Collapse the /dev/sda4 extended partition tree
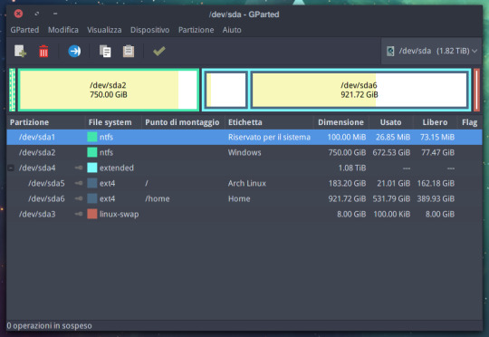 [x=11, y=168]
